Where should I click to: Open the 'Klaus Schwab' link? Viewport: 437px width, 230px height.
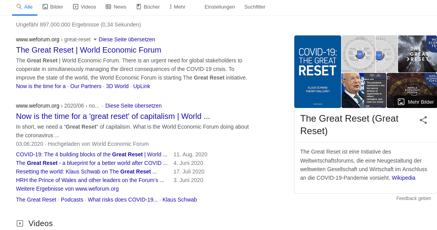coord(180,200)
